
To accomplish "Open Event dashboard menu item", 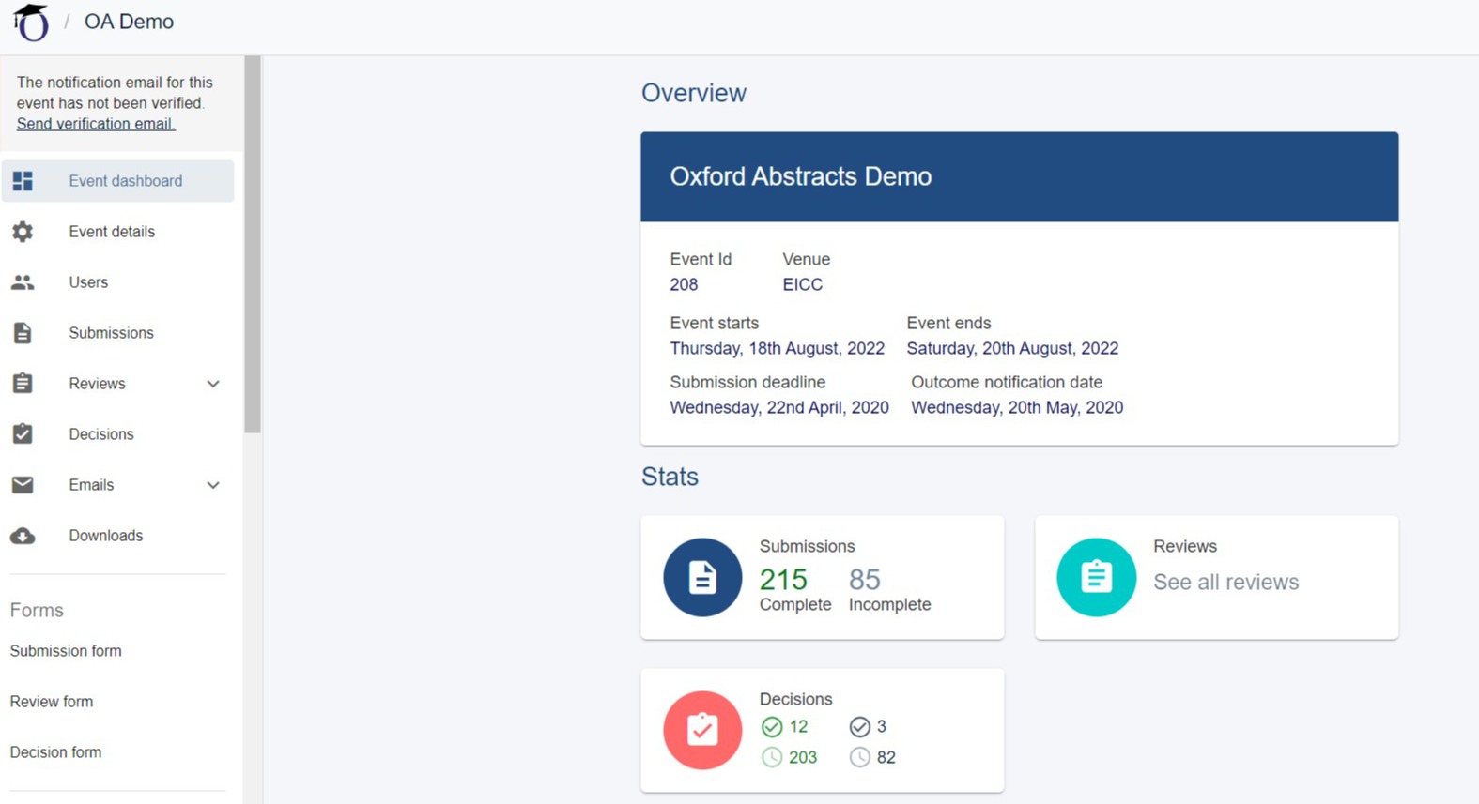I will pyautogui.click(x=118, y=181).
